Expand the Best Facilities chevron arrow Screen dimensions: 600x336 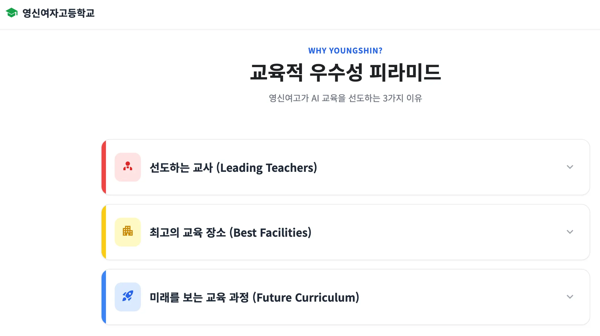pyautogui.click(x=570, y=232)
